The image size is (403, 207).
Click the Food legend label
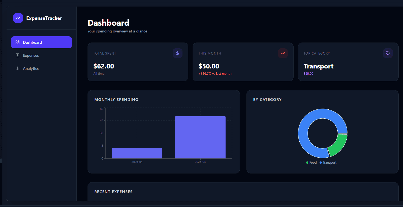[313, 163]
